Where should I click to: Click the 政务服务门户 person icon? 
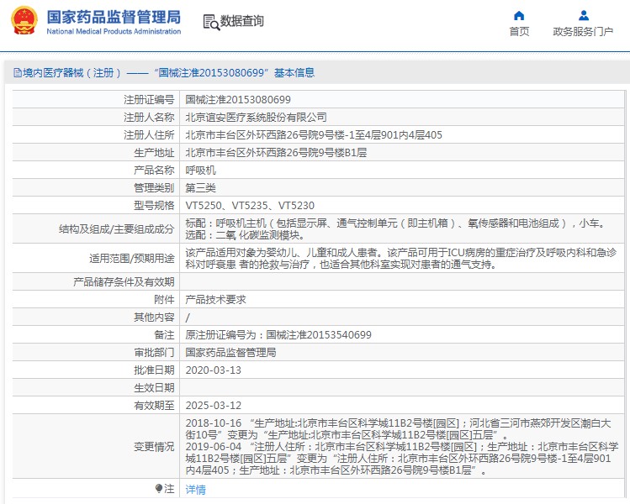(x=583, y=15)
